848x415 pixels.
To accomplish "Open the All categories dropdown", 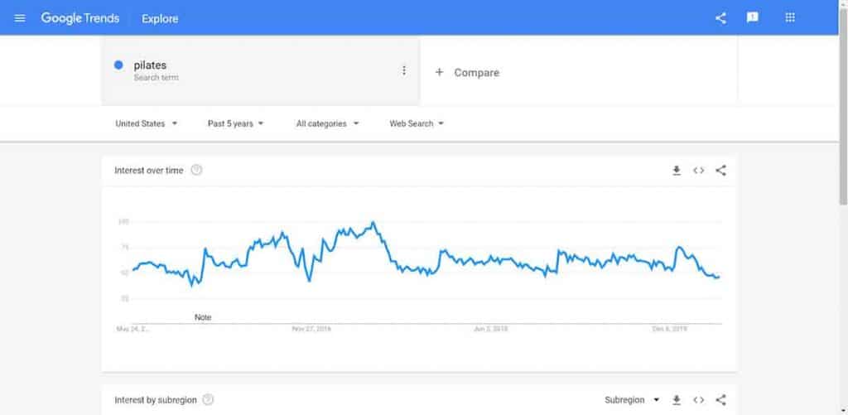I will [x=327, y=123].
